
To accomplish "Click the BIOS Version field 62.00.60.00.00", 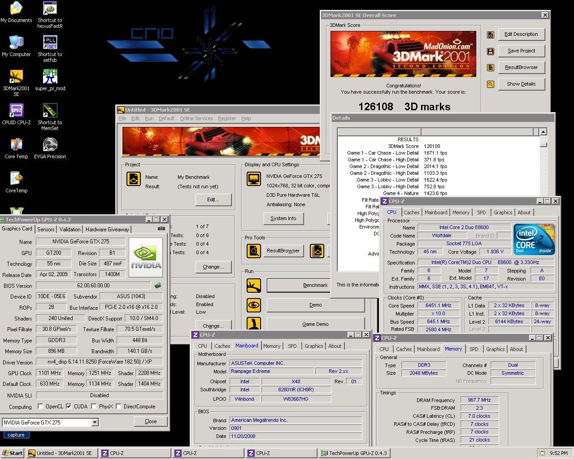I will pyautogui.click(x=93, y=285).
